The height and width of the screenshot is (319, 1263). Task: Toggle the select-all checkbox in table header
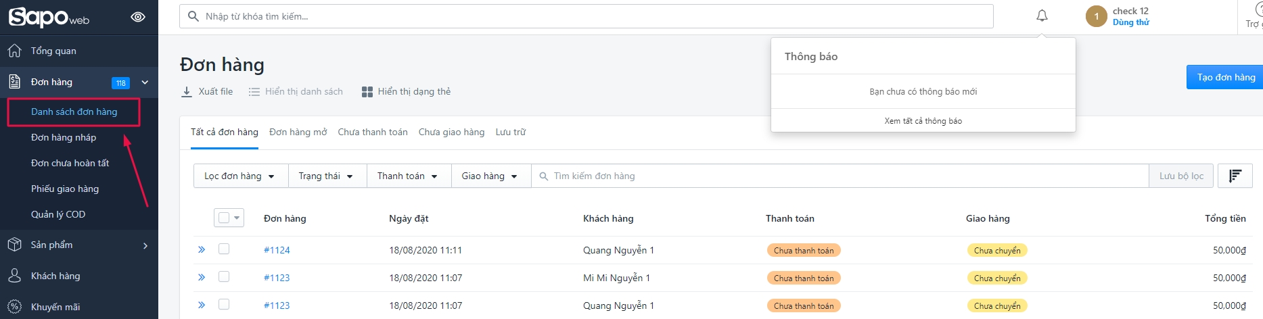point(224,218)
